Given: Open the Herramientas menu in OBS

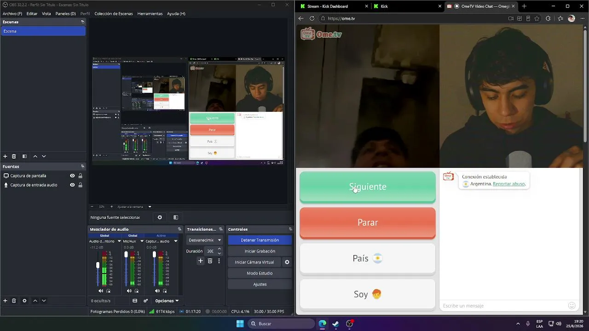Looking at the screenshot, I should pyautogui.click(x=150, y=14).
